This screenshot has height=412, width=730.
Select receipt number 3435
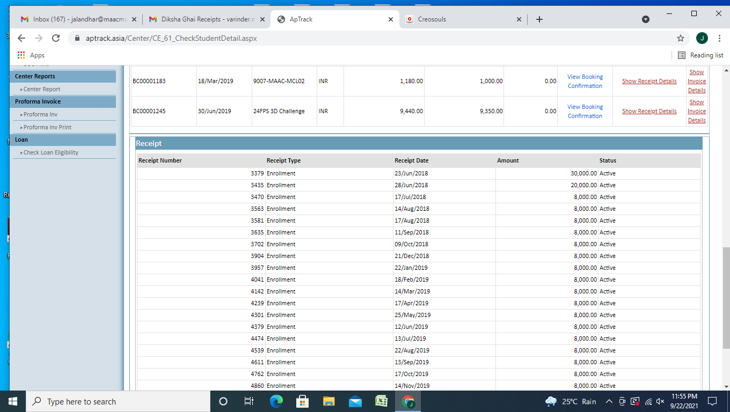tap(257, 185)
